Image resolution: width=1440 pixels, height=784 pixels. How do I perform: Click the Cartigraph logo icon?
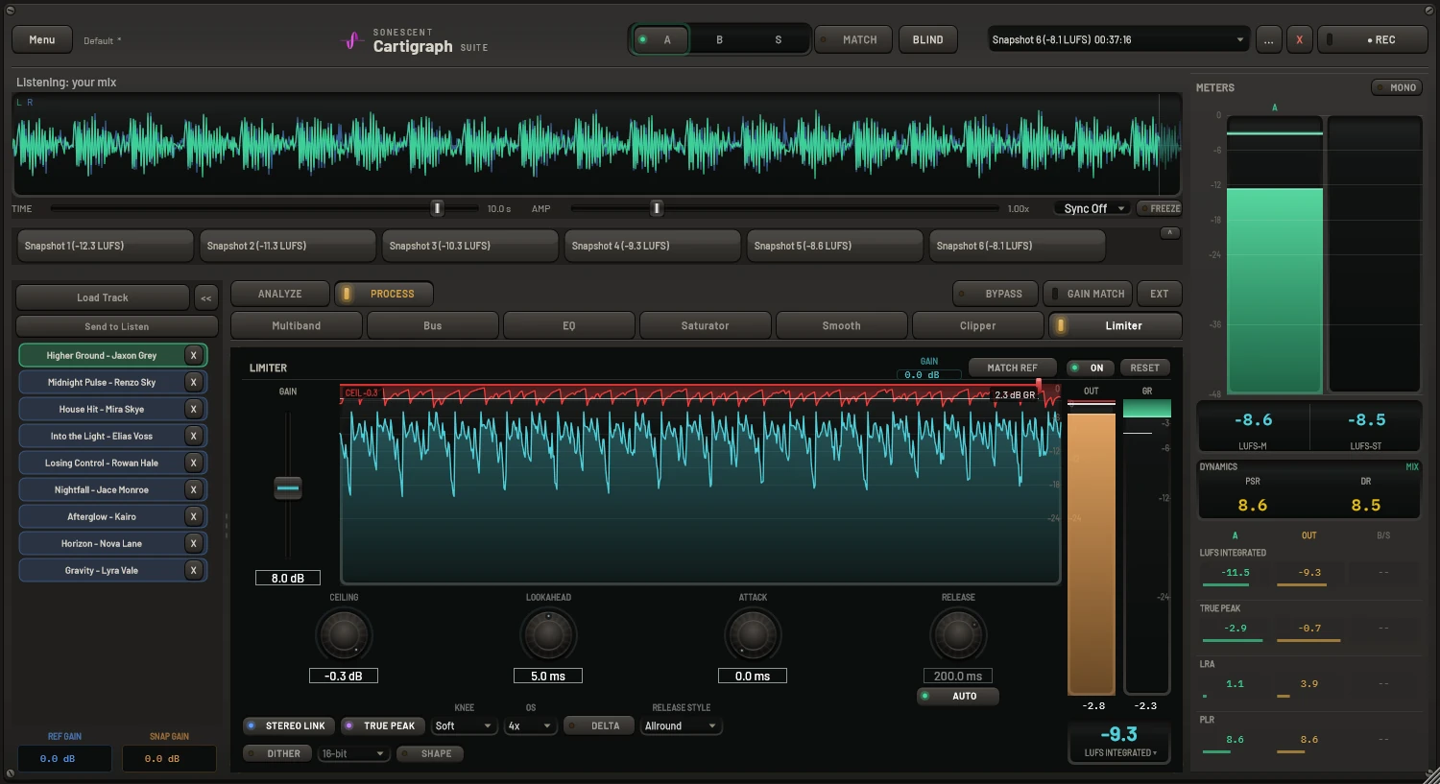point(352,40)
